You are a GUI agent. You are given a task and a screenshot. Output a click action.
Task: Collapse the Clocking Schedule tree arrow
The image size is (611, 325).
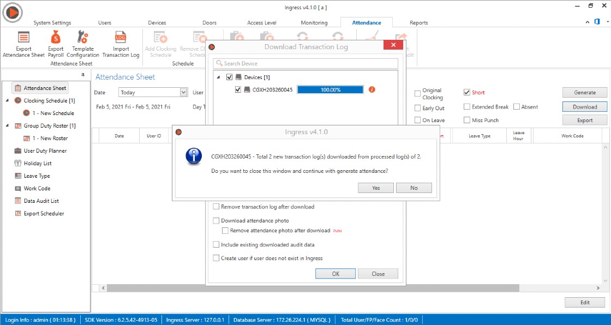[8, 100]
